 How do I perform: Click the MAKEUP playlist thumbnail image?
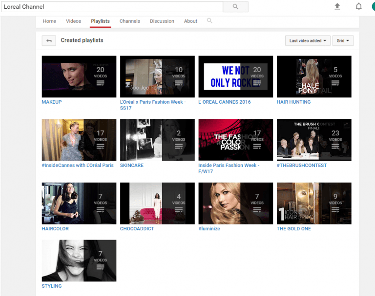[79, 76]
